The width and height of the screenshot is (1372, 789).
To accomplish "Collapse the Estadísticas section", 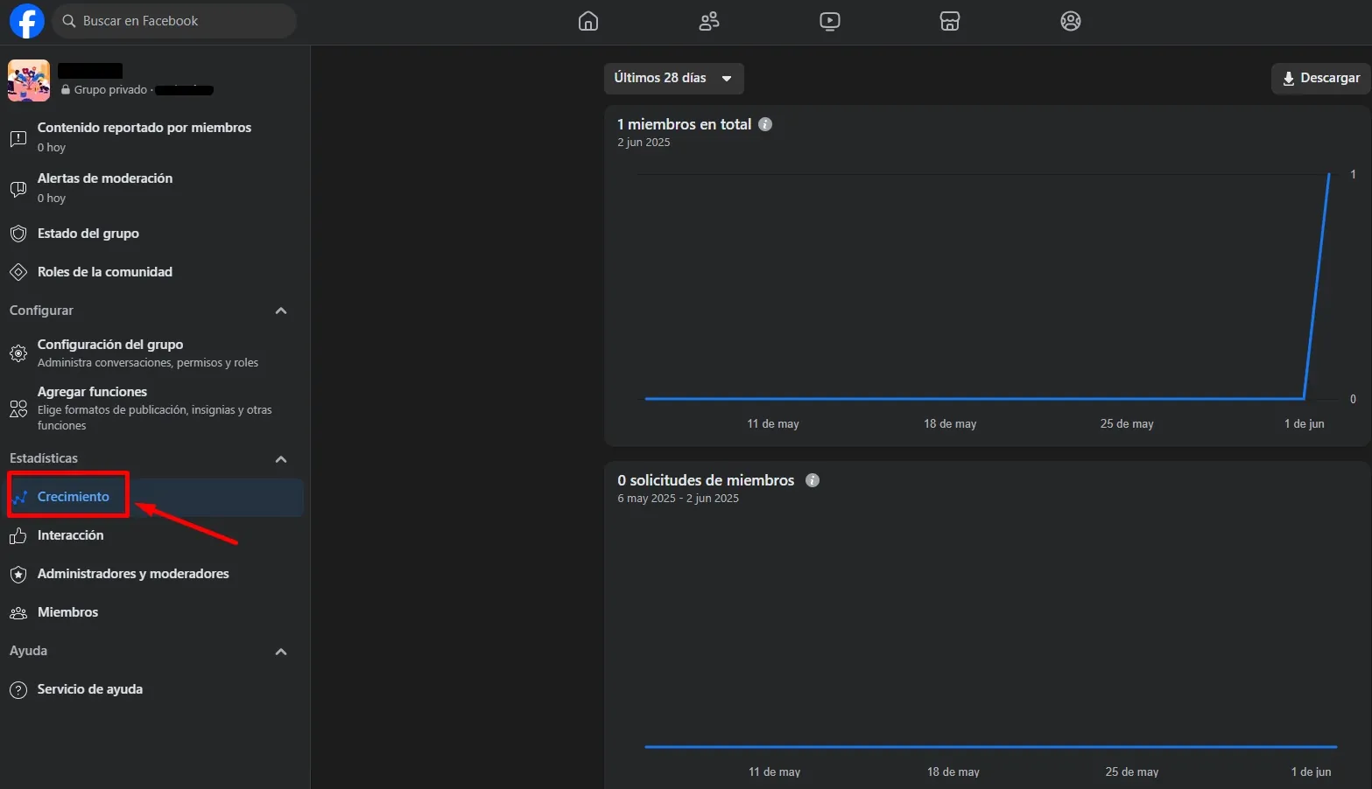I will pos(281,459).
